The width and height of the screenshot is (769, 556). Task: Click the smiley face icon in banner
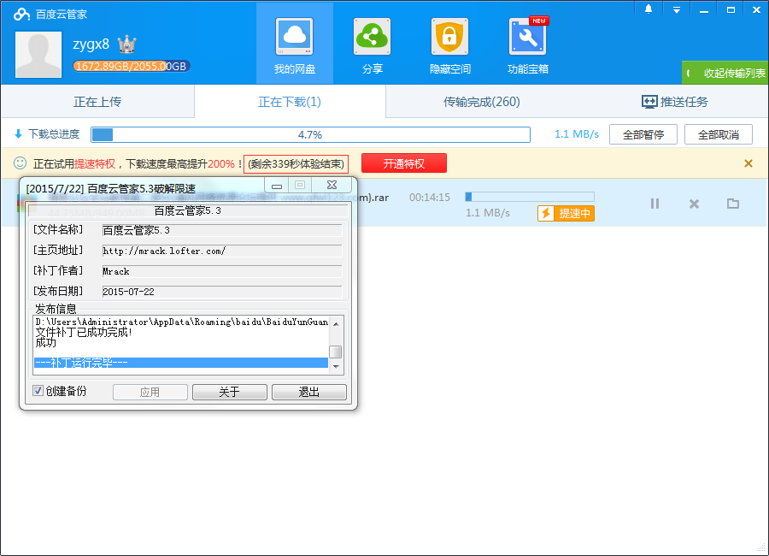click(x=21, y=163)
